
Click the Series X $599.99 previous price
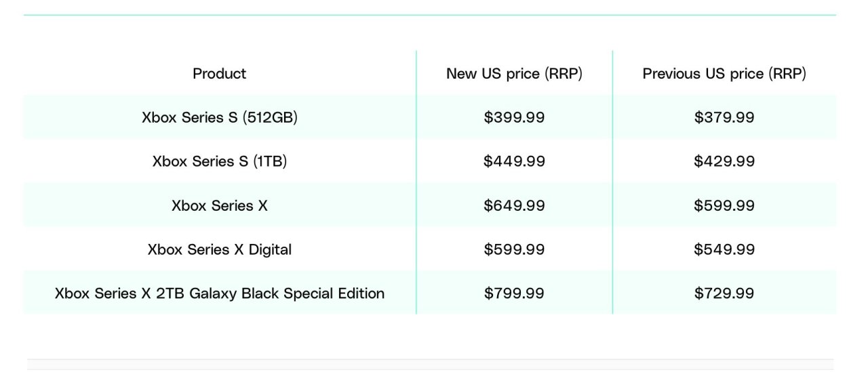click(x=724, y=205)
